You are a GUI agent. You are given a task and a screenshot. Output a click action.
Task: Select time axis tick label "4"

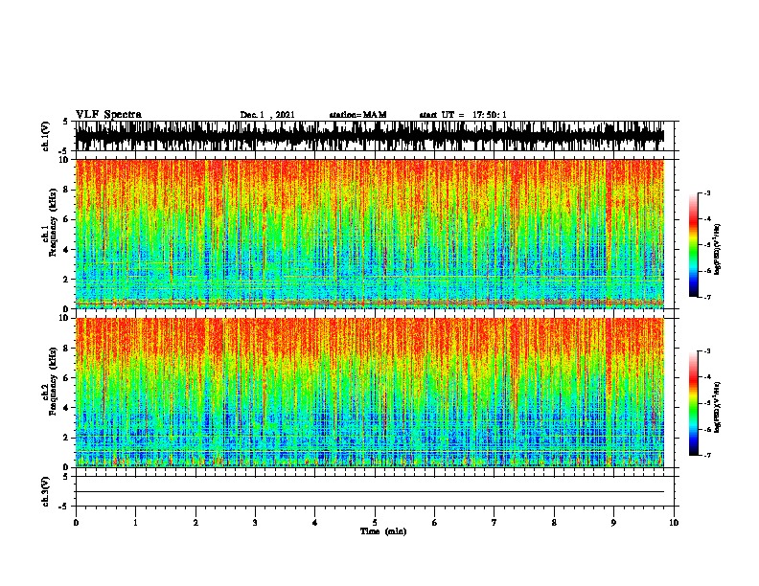tap(315, 523)
